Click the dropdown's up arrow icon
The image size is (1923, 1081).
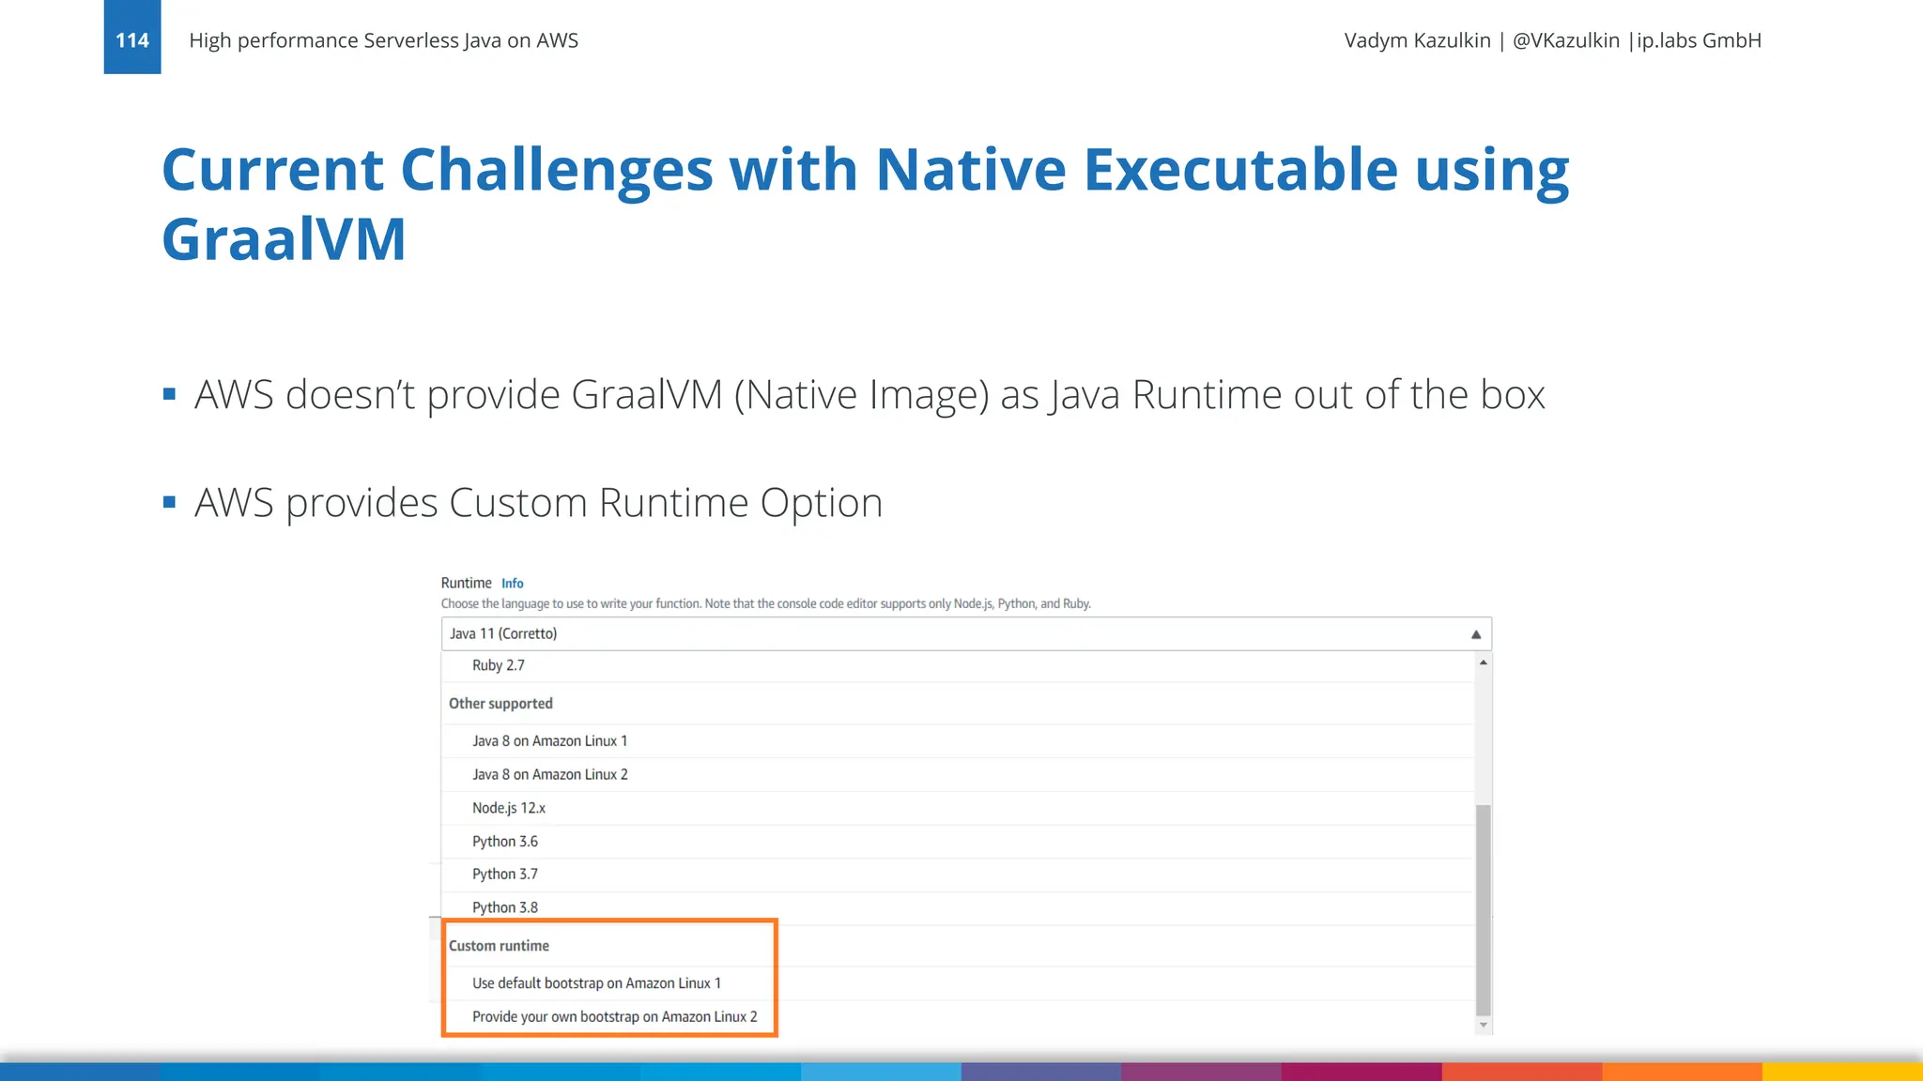[1475, 634]
